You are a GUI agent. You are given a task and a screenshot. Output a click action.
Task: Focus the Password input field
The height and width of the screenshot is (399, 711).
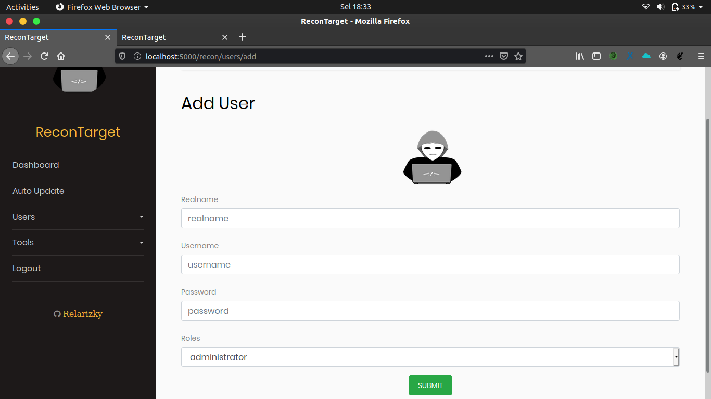click(x=430, y=311)
